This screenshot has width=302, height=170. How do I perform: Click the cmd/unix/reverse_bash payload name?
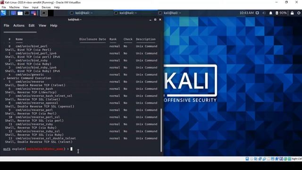coord(34,89)
